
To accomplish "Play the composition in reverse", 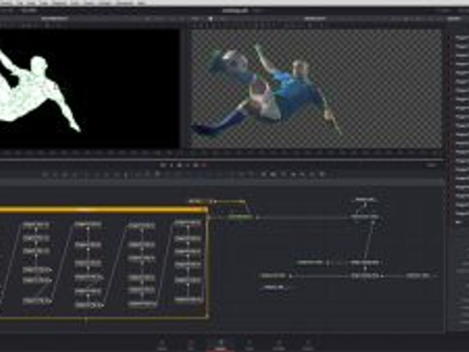I will tap(171, 164).
